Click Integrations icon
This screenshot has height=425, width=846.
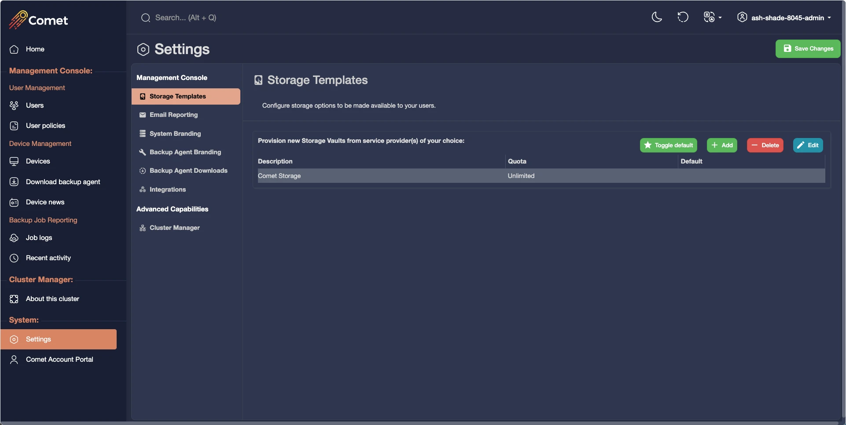point(143,189)
